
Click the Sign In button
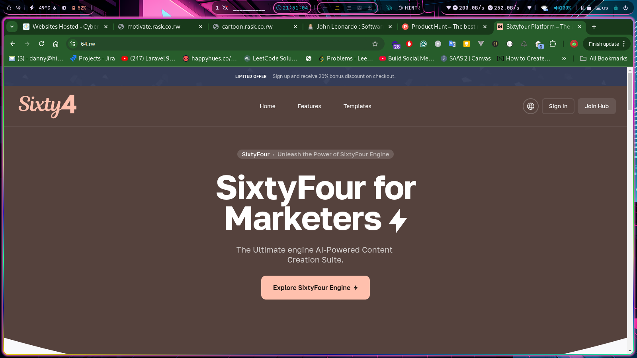tap(558, 106)
